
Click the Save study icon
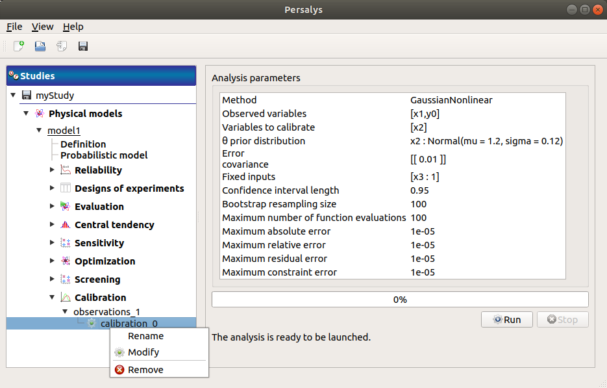coord(82,45)
